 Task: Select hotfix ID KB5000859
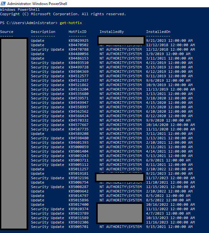coord(78,147)
